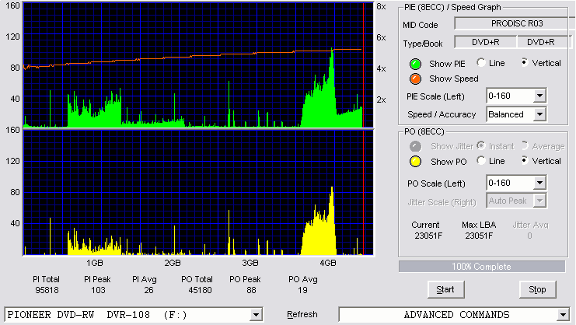Viewport: 576px width, 325px height.
Task: Click the gray Show Jitter indicator
Action: [x=415, y=146]
